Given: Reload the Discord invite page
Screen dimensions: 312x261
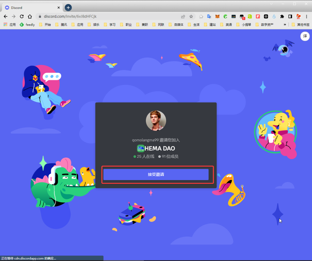Looking at the screenshot, I should (22, 16).
